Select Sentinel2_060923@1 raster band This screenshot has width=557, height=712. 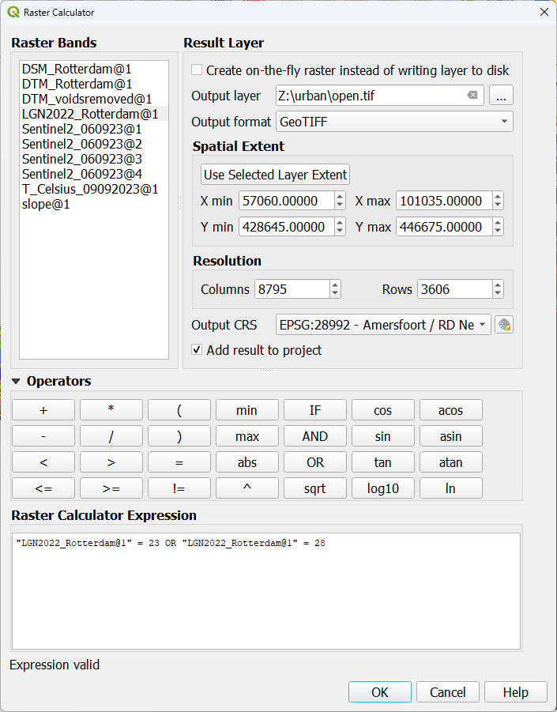click(94, 129)
